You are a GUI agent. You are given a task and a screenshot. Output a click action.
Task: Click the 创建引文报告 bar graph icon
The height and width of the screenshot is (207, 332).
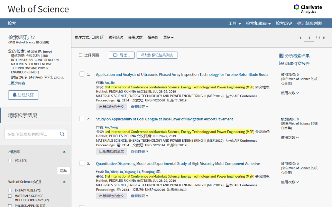[x=281, y=63]
